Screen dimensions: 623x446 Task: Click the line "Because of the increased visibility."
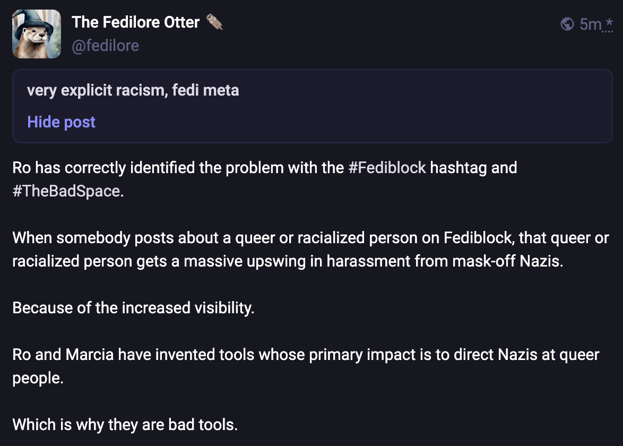133,308
